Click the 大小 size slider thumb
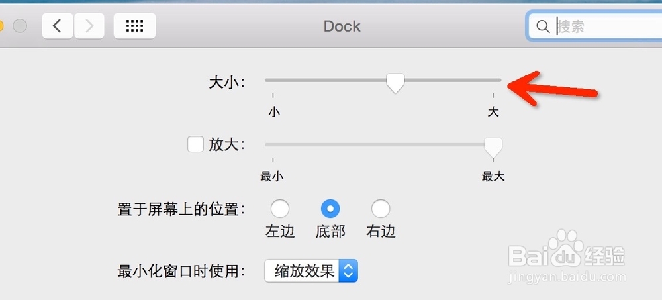Image resolution: width=662 pixels, height=300 pixels. pos(395,83)
